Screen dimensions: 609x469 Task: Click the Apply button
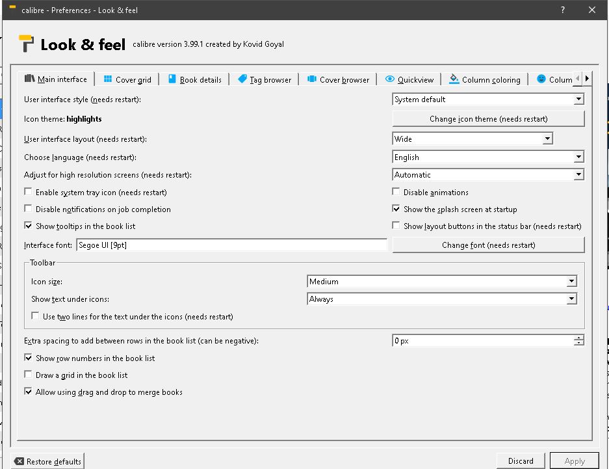pos(575,461)
